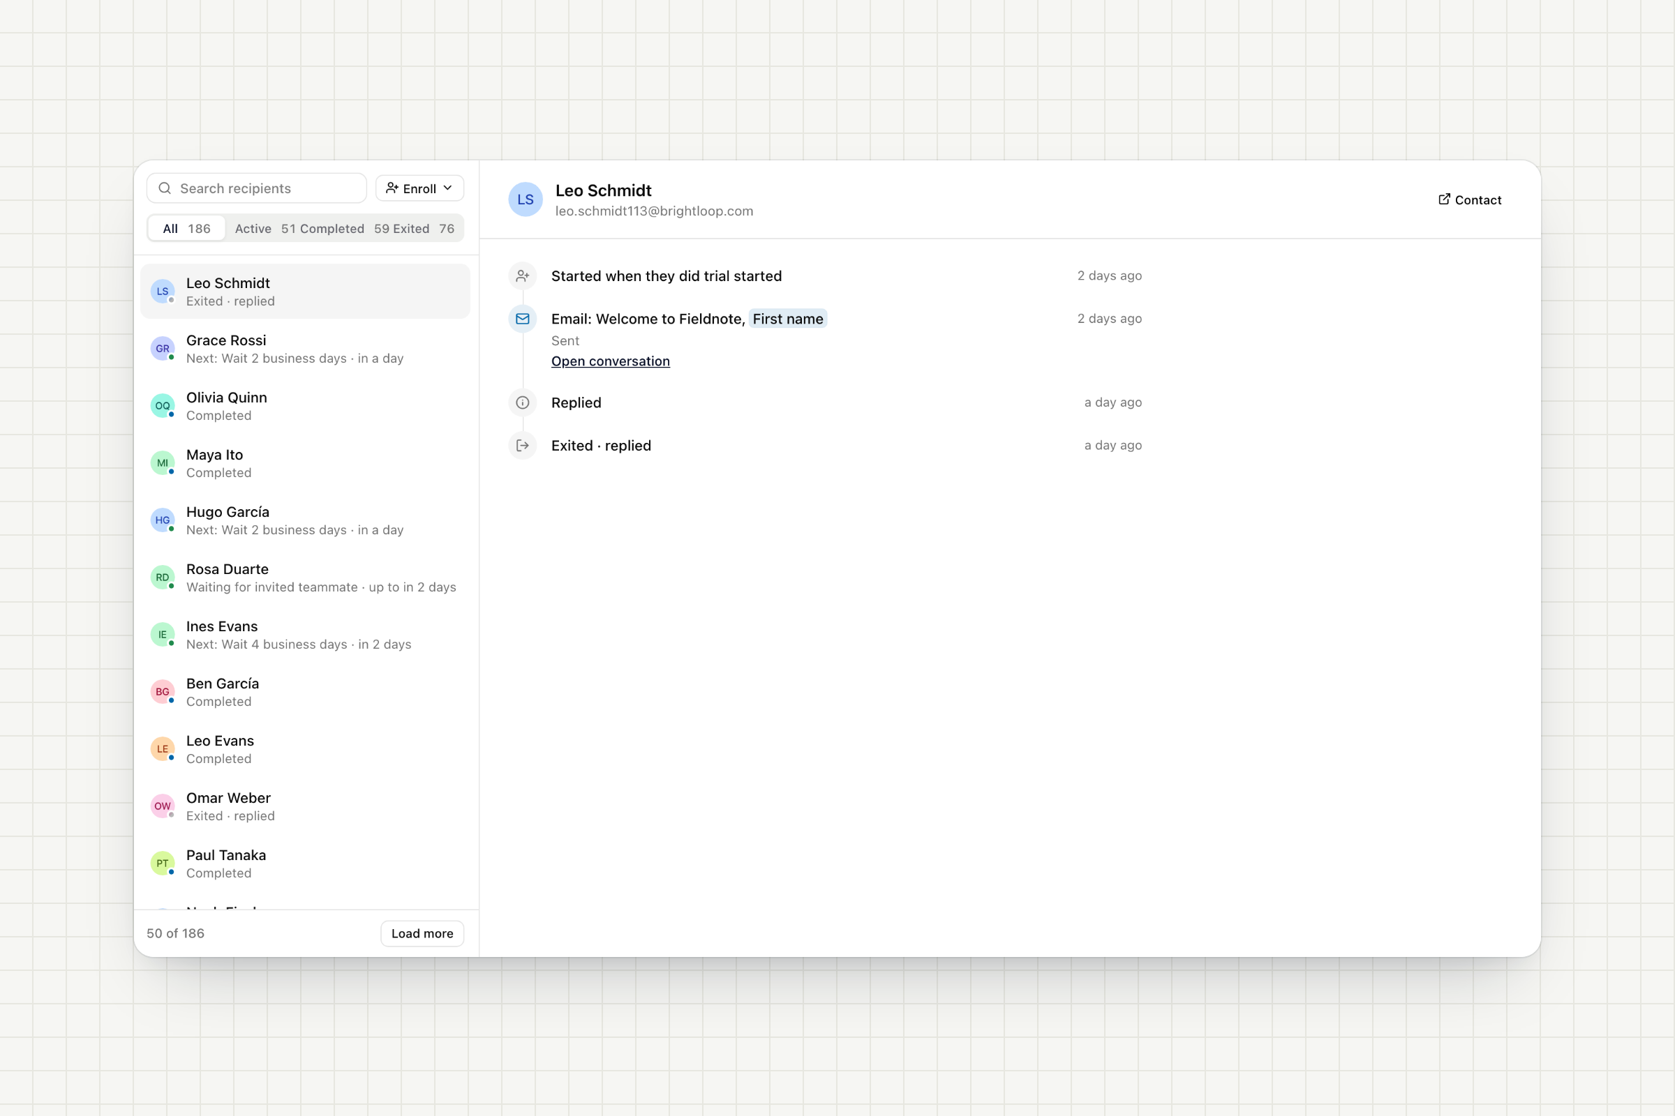1675x1116 pixels.
Task: Click Rosa Duarte's RD avatar
Action: (163, 578)
